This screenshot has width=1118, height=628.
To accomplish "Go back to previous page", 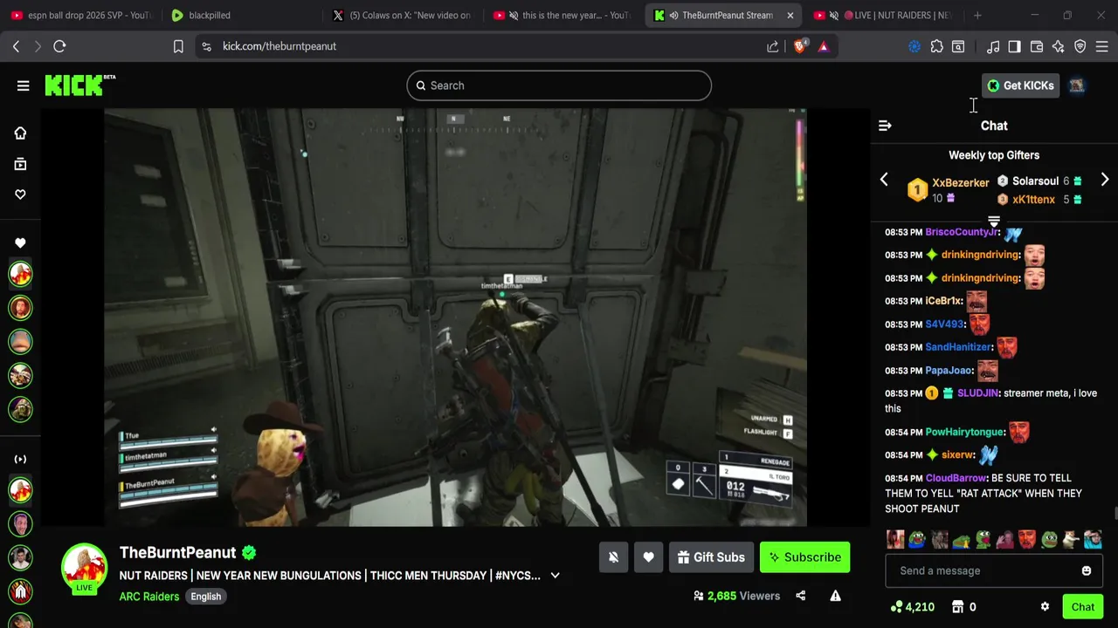I will pos(16,46).
